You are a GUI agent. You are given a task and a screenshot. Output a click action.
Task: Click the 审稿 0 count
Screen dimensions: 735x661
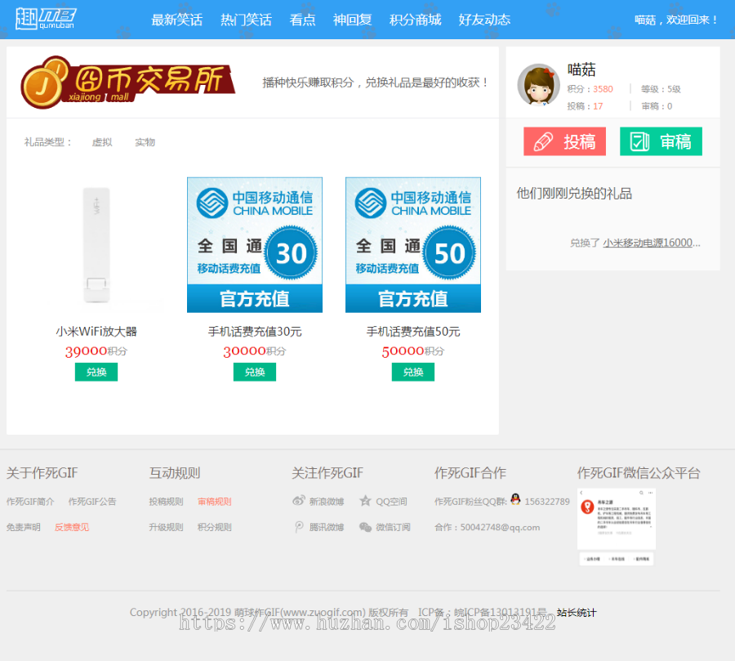coord(657,106)
